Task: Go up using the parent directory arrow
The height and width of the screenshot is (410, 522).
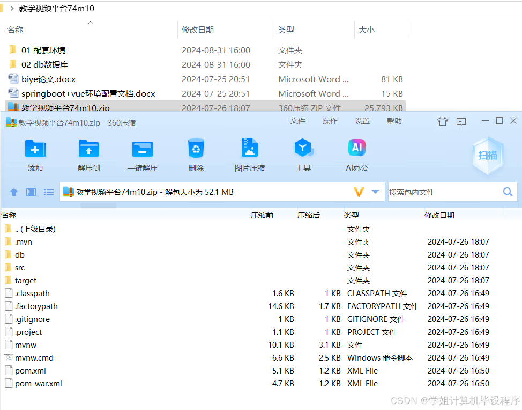Action: coord(13,192)
